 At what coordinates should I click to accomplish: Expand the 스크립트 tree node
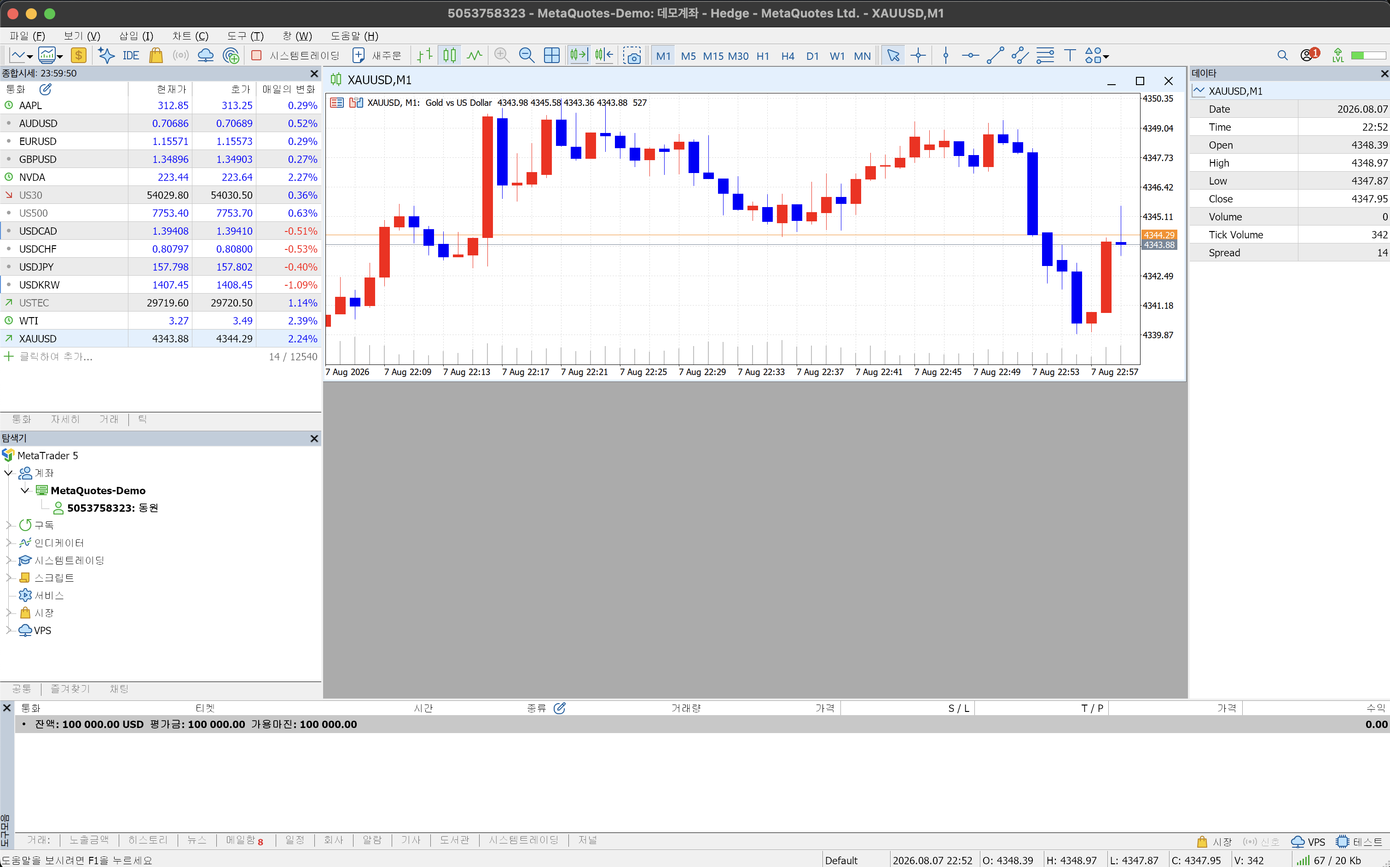click(x=9, y=578)
